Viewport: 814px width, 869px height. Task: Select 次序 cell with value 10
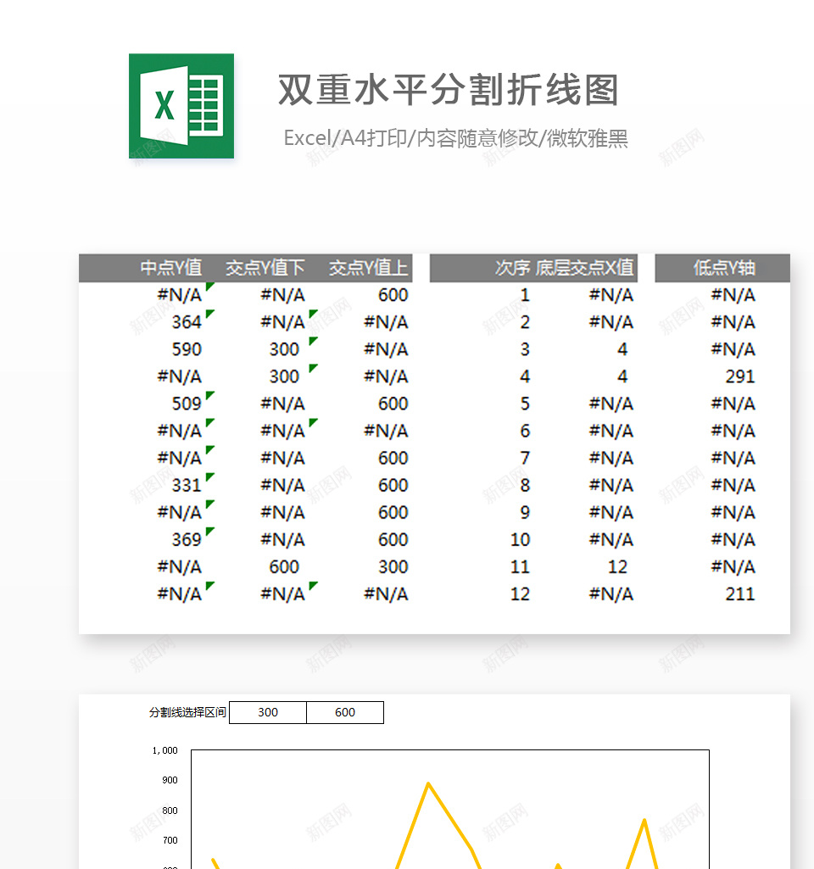tap(520, 539)
